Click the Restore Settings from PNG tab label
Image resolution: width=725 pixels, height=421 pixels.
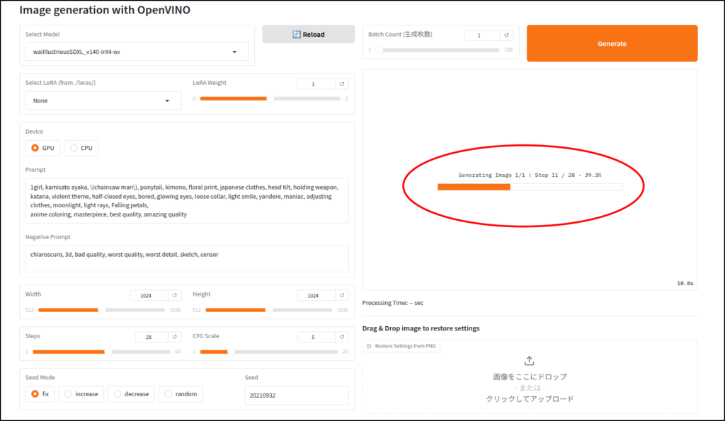[x=403, y=346]
